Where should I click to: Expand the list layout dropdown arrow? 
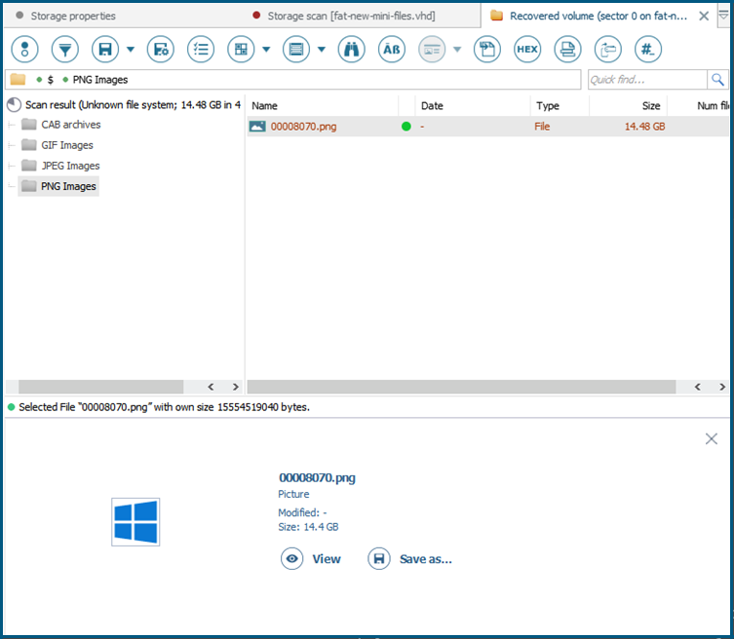(322, 49)
